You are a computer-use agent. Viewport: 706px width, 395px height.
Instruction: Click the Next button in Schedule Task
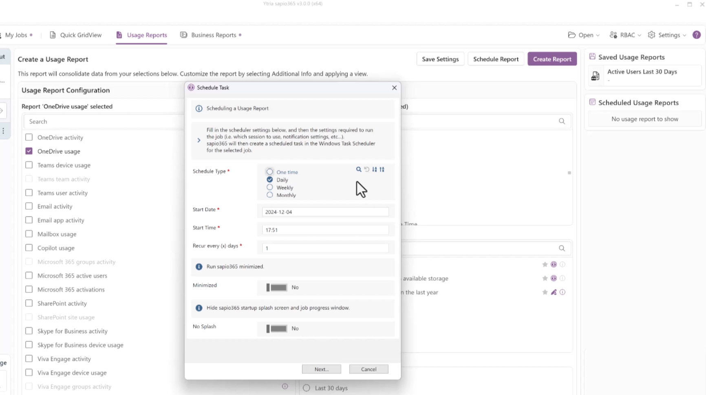[322, 369]
